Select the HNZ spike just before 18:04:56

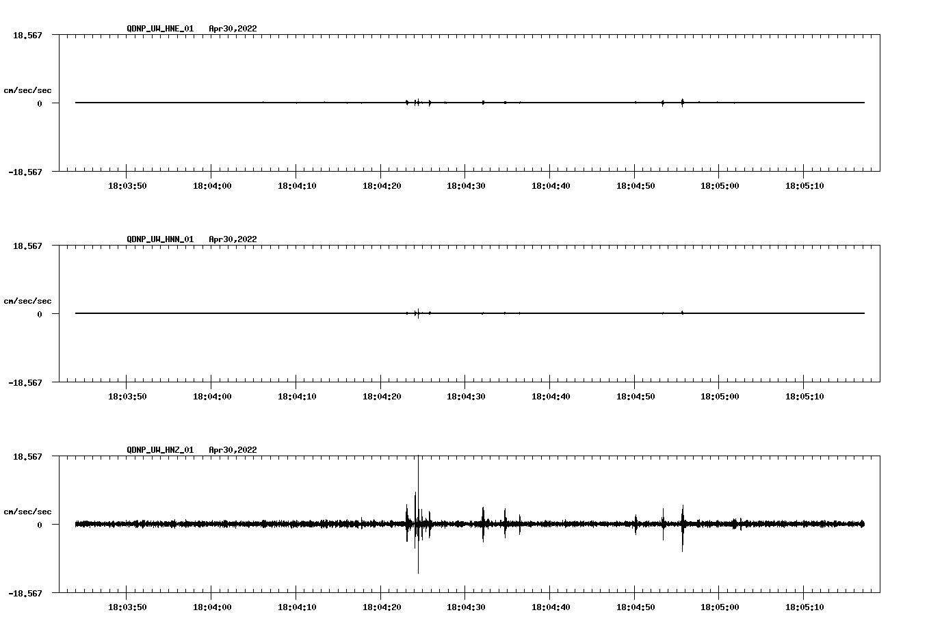[682, 525]
